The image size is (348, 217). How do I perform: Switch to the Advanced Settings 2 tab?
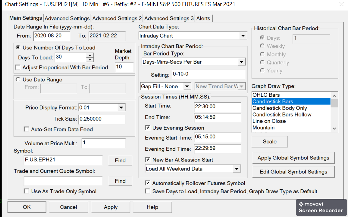[117, 19]
